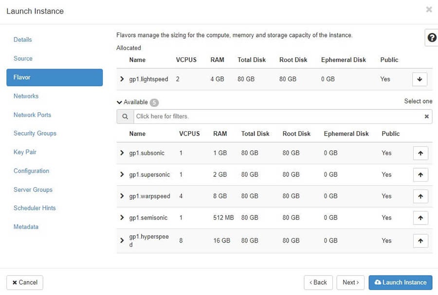Viewport: 438px width, 295px height.
Task: Allocate gp1.subsonic flavor using up arrow
Action: pos(420,153)
